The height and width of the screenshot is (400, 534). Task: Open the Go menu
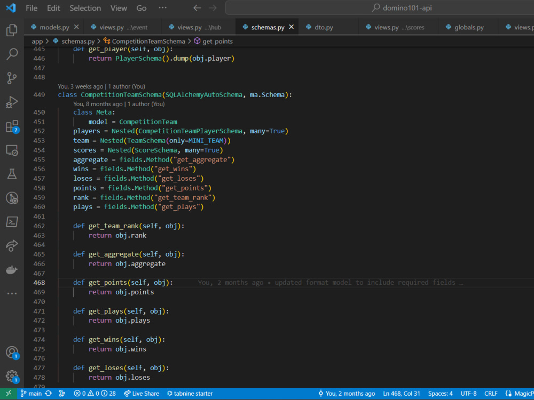[x=142, y=8]
